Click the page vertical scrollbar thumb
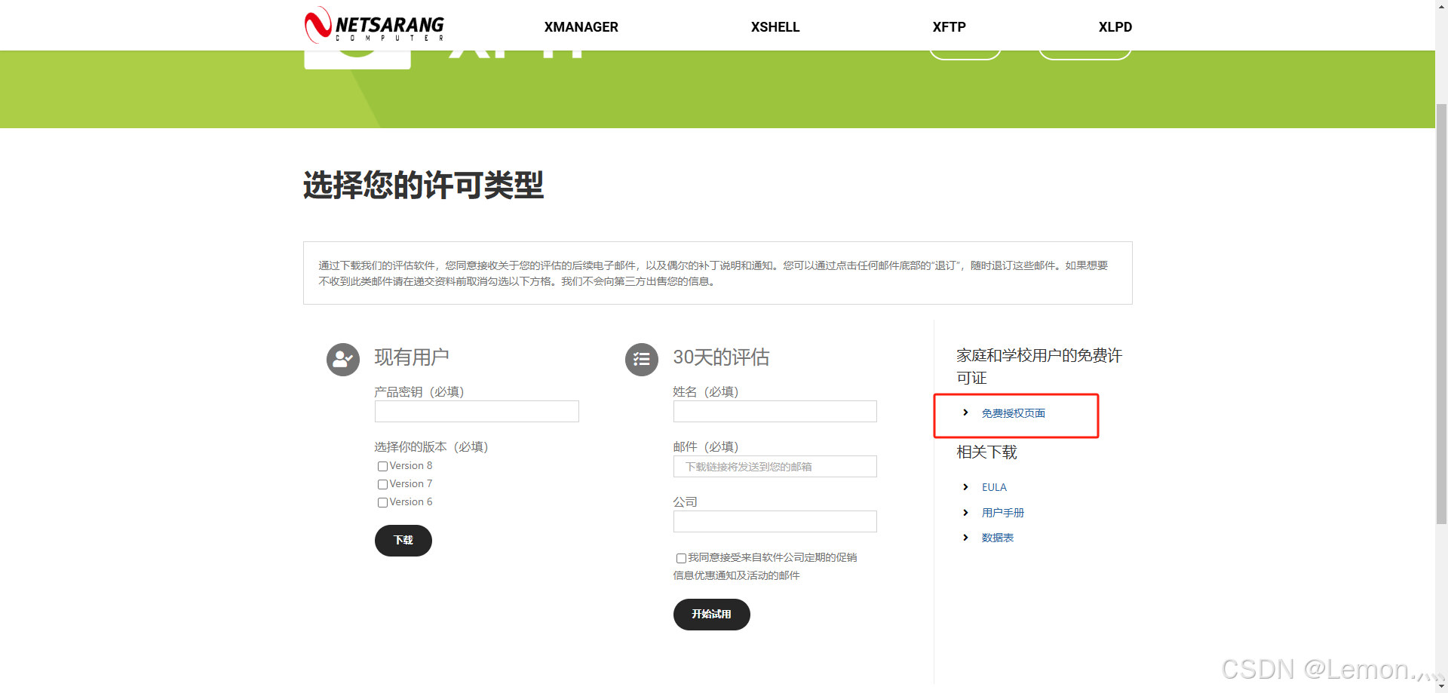 click(x=1441, y=313)
